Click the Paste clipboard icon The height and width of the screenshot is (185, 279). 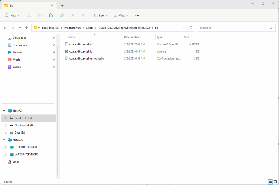[51, 16]
